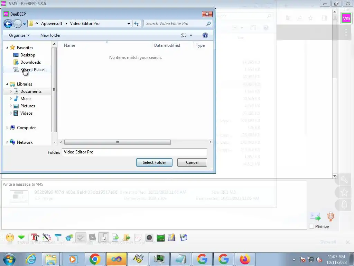
Task: Click the New folder button
Action: pyautogui.click(x=50, y=35)
